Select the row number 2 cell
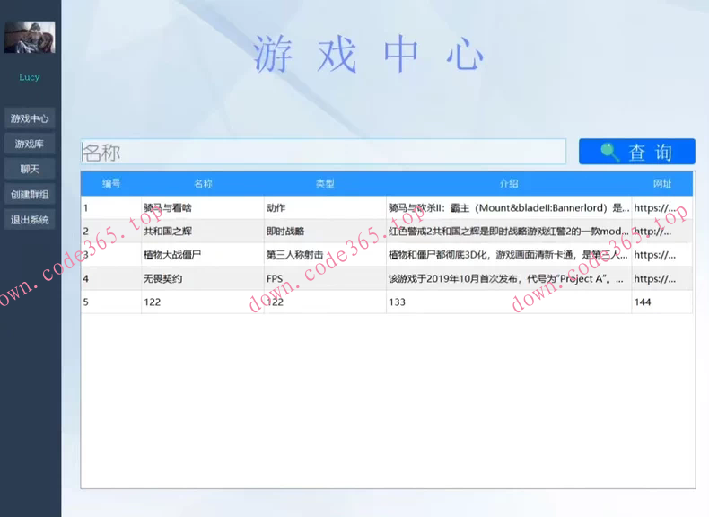This screenshot has width=709, height=517. [111, 232]
